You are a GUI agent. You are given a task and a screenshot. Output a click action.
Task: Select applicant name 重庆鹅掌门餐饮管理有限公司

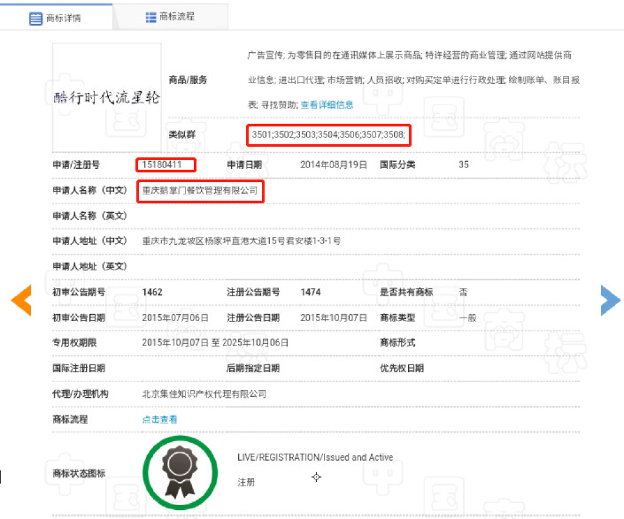pyautogui.click(x=200, y=191)
